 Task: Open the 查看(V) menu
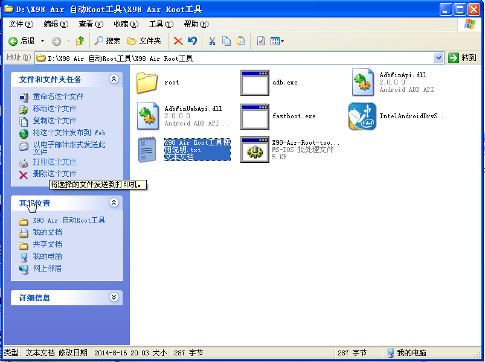(91, 24)
